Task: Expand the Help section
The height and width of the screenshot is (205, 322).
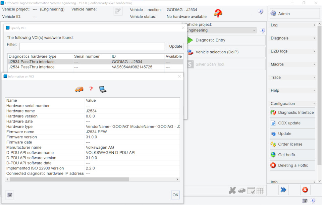Action: coord(314,91)
